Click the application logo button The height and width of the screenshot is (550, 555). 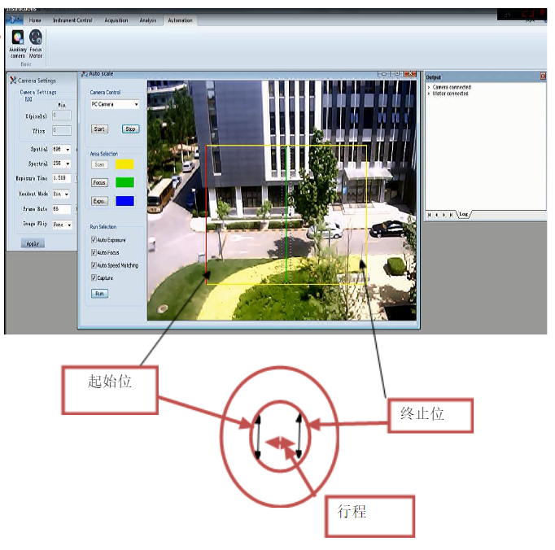pos(13,20)
